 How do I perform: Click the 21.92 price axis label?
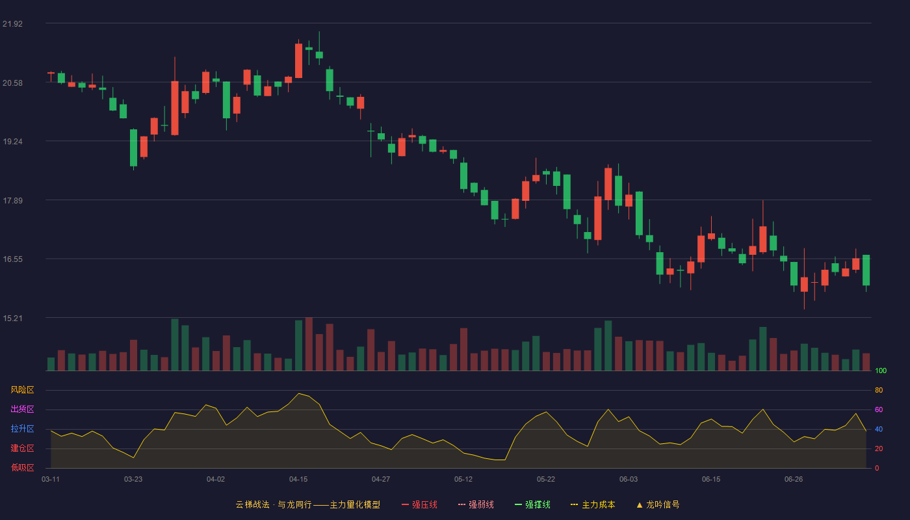point(12,24)
